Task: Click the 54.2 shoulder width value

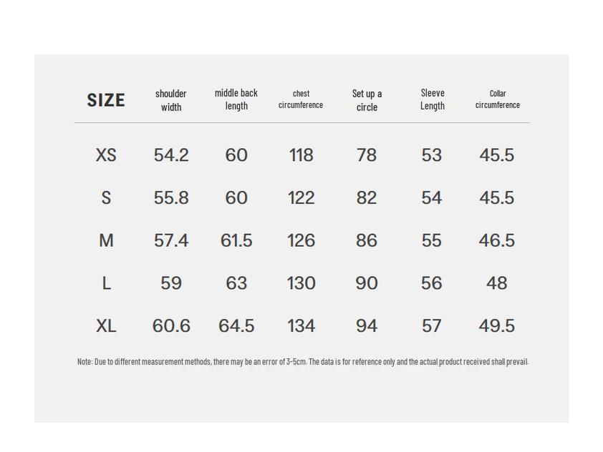Action: [171, 155]
